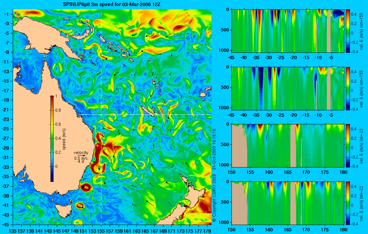368x234 pixels.
Task: Click the colorbar of the bottom section plot
Action: 348,203
